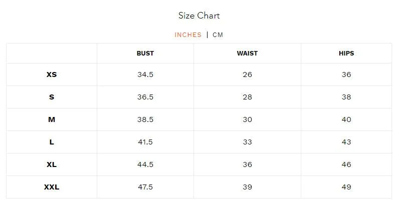Viewport: 398px width, 203px height.
Task: Select the L size row label
Action: point(52,142)
